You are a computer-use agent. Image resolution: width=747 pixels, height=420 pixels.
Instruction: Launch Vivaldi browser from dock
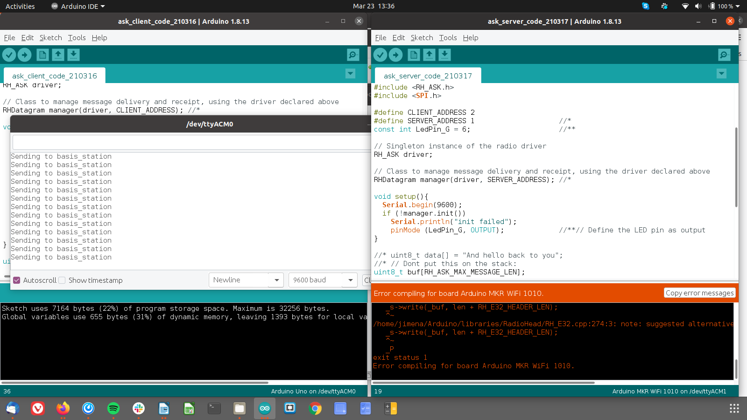[x=38, y=409]
